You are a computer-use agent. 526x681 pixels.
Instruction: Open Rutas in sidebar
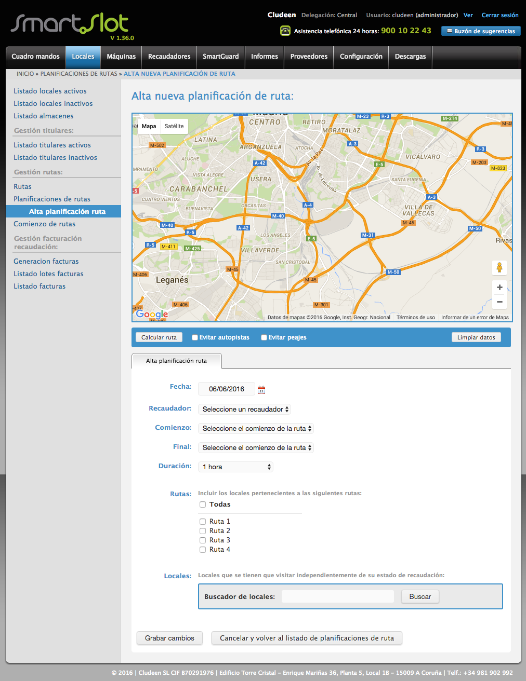[x=22, y=186]
